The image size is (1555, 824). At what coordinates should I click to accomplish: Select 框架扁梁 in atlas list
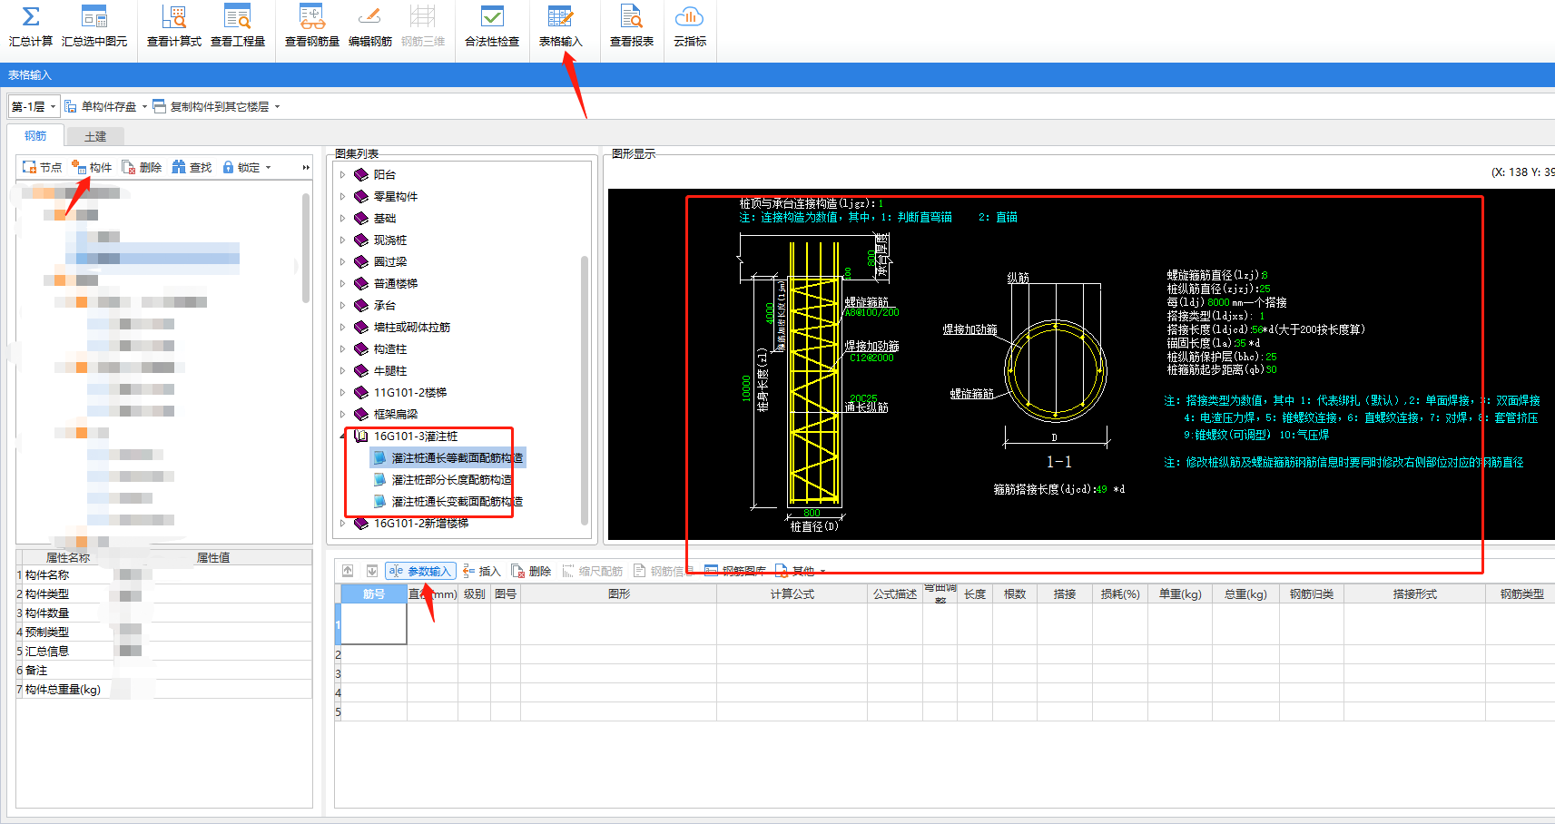396,414
